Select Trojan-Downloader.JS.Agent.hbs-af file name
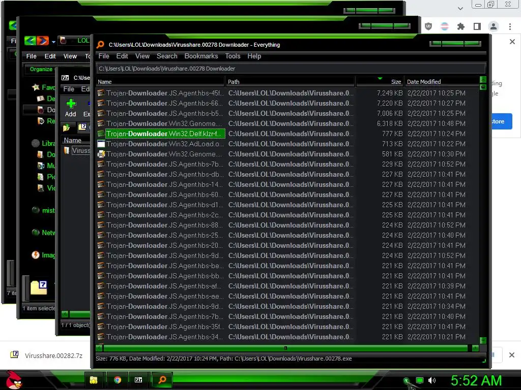Image resolution: width=521 pixels, height=390 pixels. tap(165, 286)
